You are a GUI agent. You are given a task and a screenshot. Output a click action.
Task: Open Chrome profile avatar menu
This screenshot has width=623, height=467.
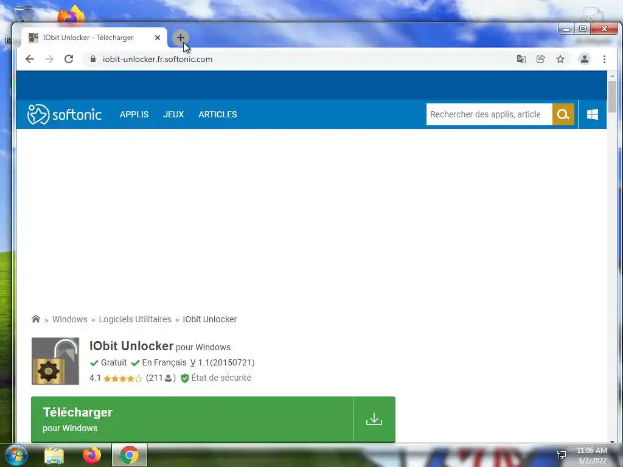[585, 59]
